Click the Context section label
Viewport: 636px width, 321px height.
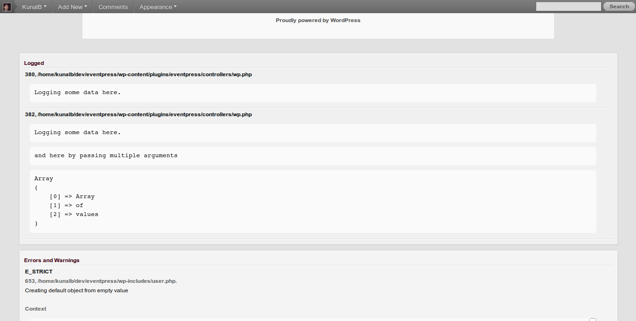click(x=36, y=309)
